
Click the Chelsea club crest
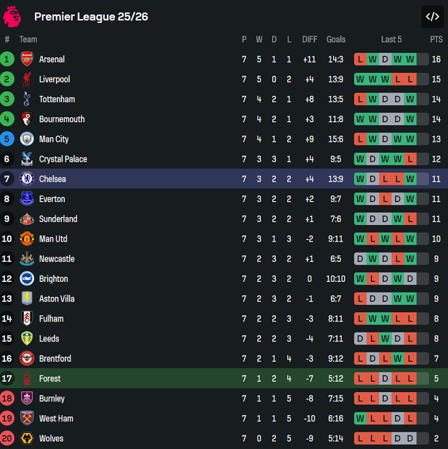27,179
